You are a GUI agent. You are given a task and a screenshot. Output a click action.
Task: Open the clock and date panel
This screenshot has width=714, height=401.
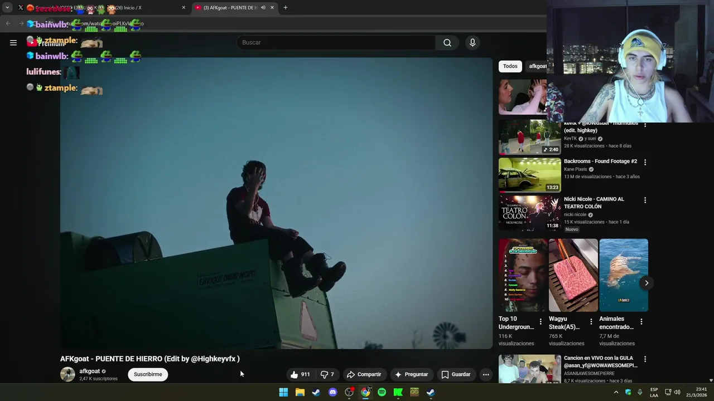click(x=696, y=392)
